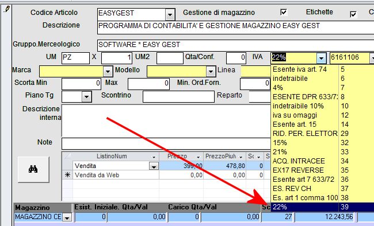This screenshot has height=226, width=374.
Task: Open the MAGAZZINO CE warehouse dropdown
Action: (67, 217)
